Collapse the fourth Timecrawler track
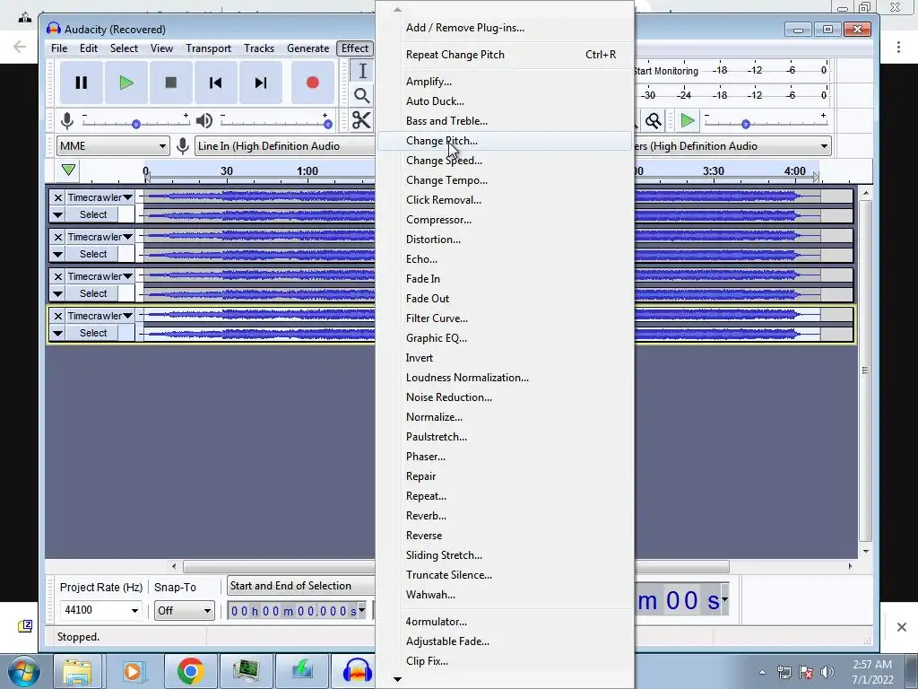Image resolution: width=918 pixels, height=689 pixels. pos(57,334)
